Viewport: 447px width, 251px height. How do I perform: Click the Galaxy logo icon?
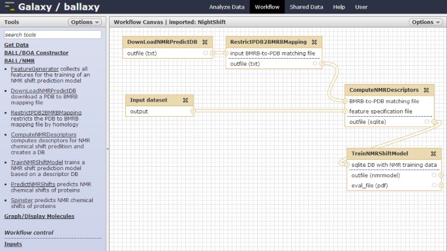(x=10, y=7)
